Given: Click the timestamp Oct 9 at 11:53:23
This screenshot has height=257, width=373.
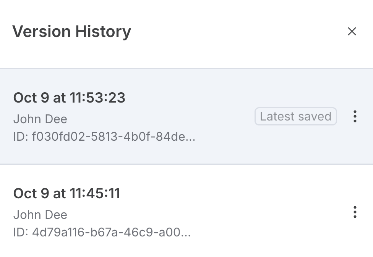Looking at the screenshot, I should pos(69,98).
